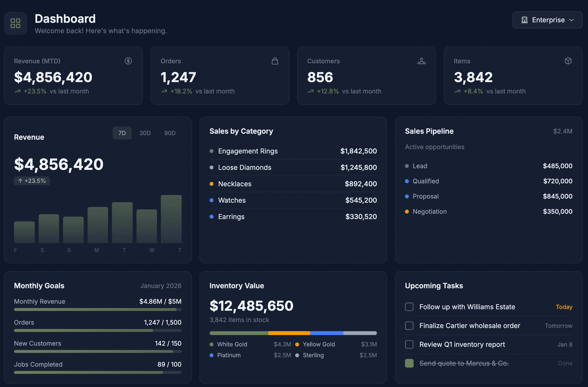Click the Orders goal progress bar
Screen dimensions: 588x387
(x=98, y=331)
